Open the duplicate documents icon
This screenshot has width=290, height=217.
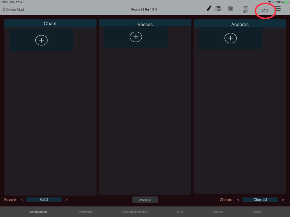(245, 9)
